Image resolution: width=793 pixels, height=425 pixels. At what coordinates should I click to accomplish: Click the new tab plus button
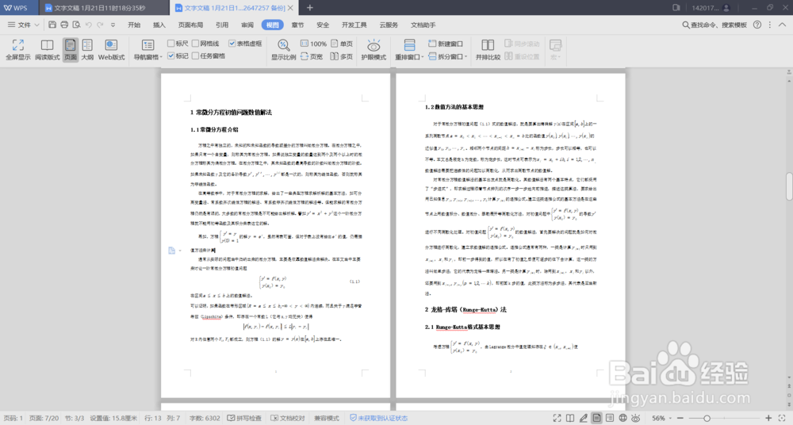(x=310, y=8)
